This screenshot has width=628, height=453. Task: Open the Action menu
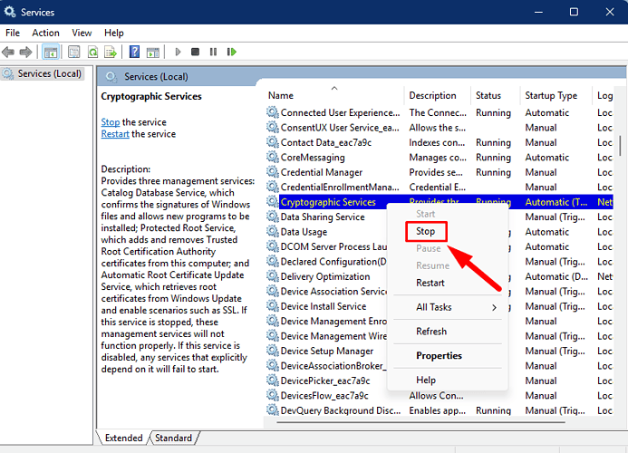45,33
